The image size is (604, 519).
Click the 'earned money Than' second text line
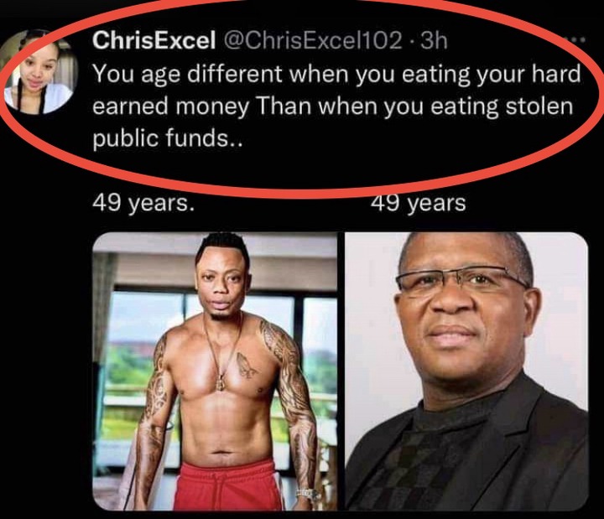click(333, 106)
